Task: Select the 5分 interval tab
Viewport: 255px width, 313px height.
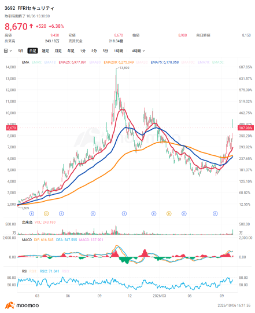Action: point(105,51)
